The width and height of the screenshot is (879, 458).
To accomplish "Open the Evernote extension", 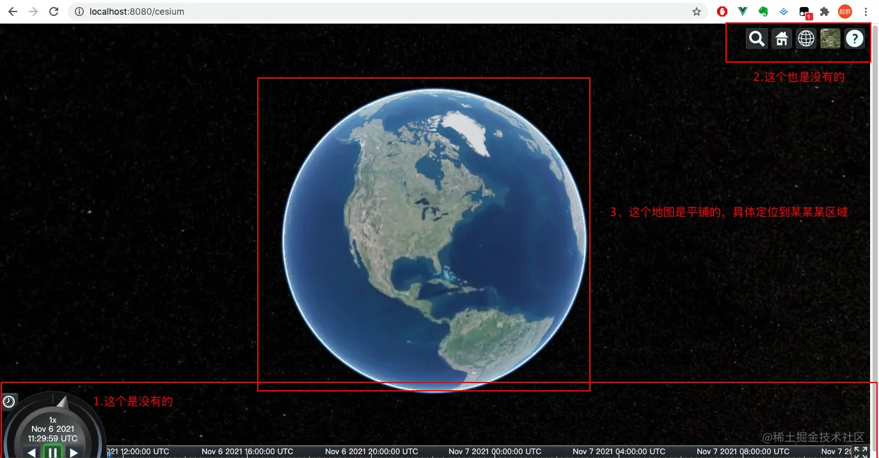I will (x=763, y=12).
